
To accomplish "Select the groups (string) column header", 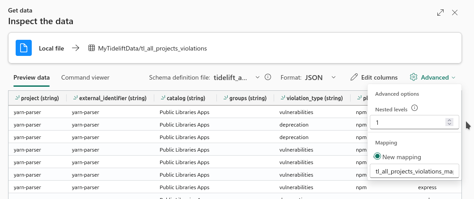I will coord(245,98).
